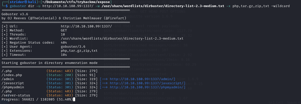The height and width of the screenshot is (104, 301).
Task: Open the /admin/ redirect URL link
Action: click(143, 79)
